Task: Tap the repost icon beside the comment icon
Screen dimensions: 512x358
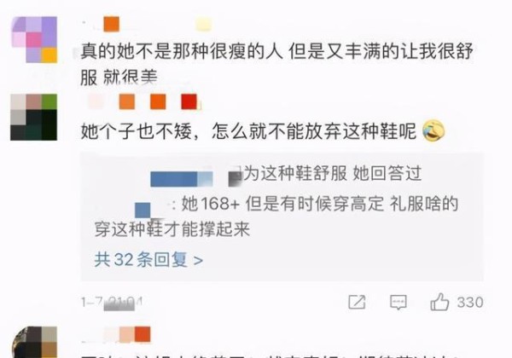Action: coord(357,302)
